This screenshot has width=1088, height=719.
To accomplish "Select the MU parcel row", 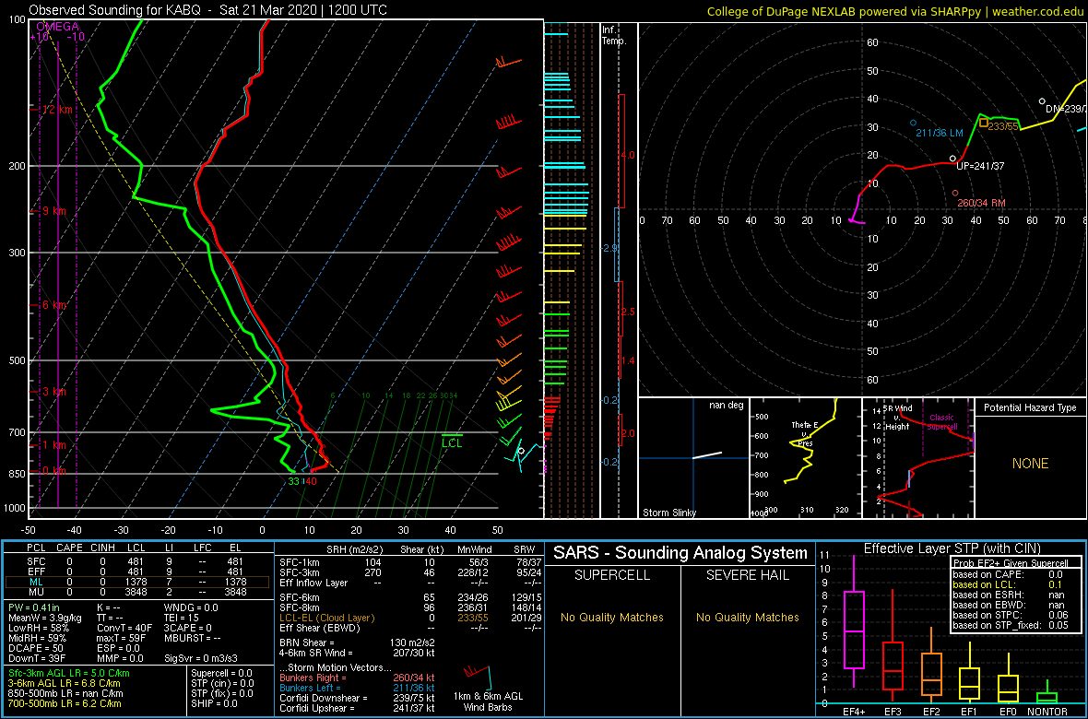I will click(x=137, y=593).
